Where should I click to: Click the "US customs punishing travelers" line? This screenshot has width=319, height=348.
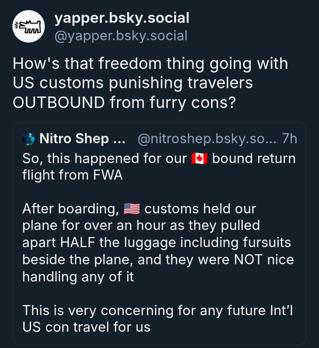click(133, 83)
